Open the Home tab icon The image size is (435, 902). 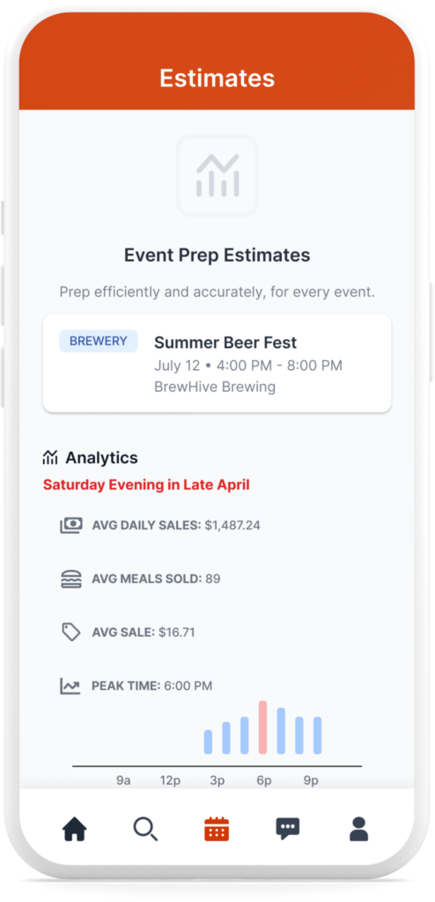pyautogui.click(x=75, y=829)
